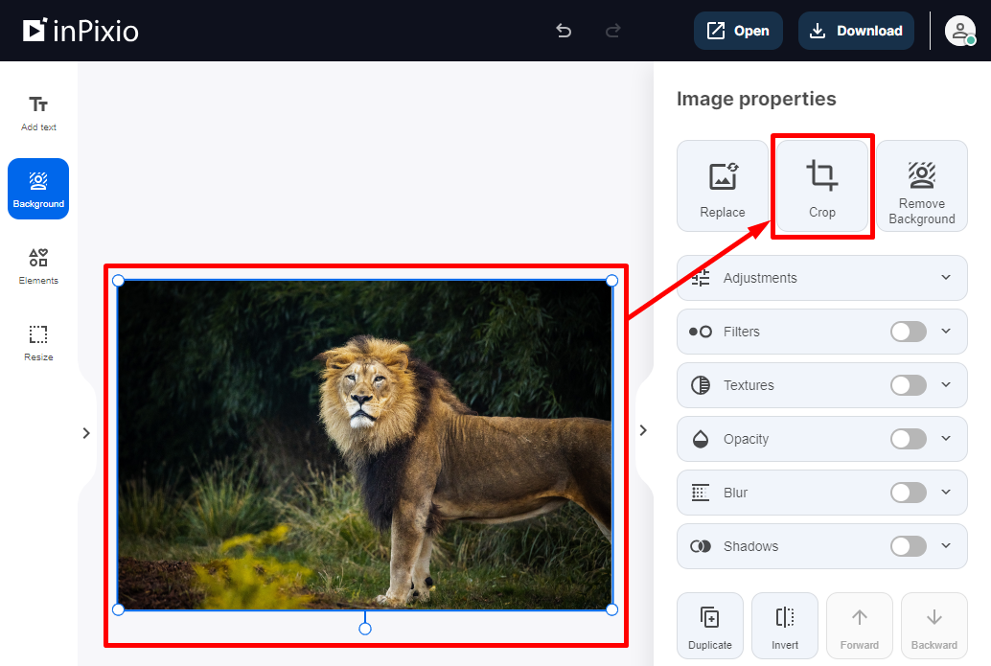991x666 pixels.
Task: Open the Remove Background tool
Action: tap(921, 185)
